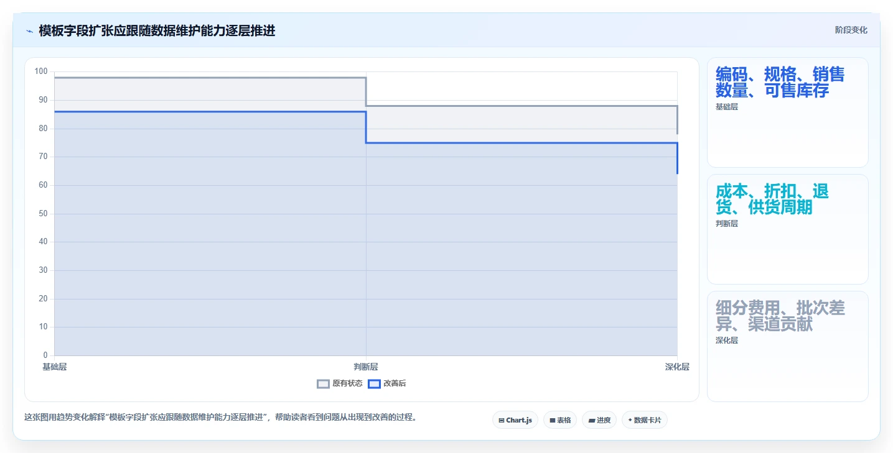Click the 判断层 x-axis label
The image size is (893, 453).
[366, 367]
